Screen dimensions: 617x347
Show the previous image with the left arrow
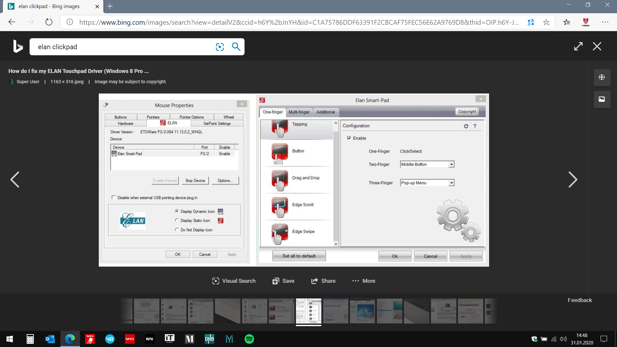pos(15,179)
